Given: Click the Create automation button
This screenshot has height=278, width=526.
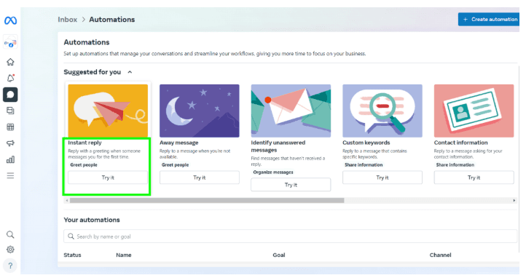Looking at the screenshot, I should 489,20.
